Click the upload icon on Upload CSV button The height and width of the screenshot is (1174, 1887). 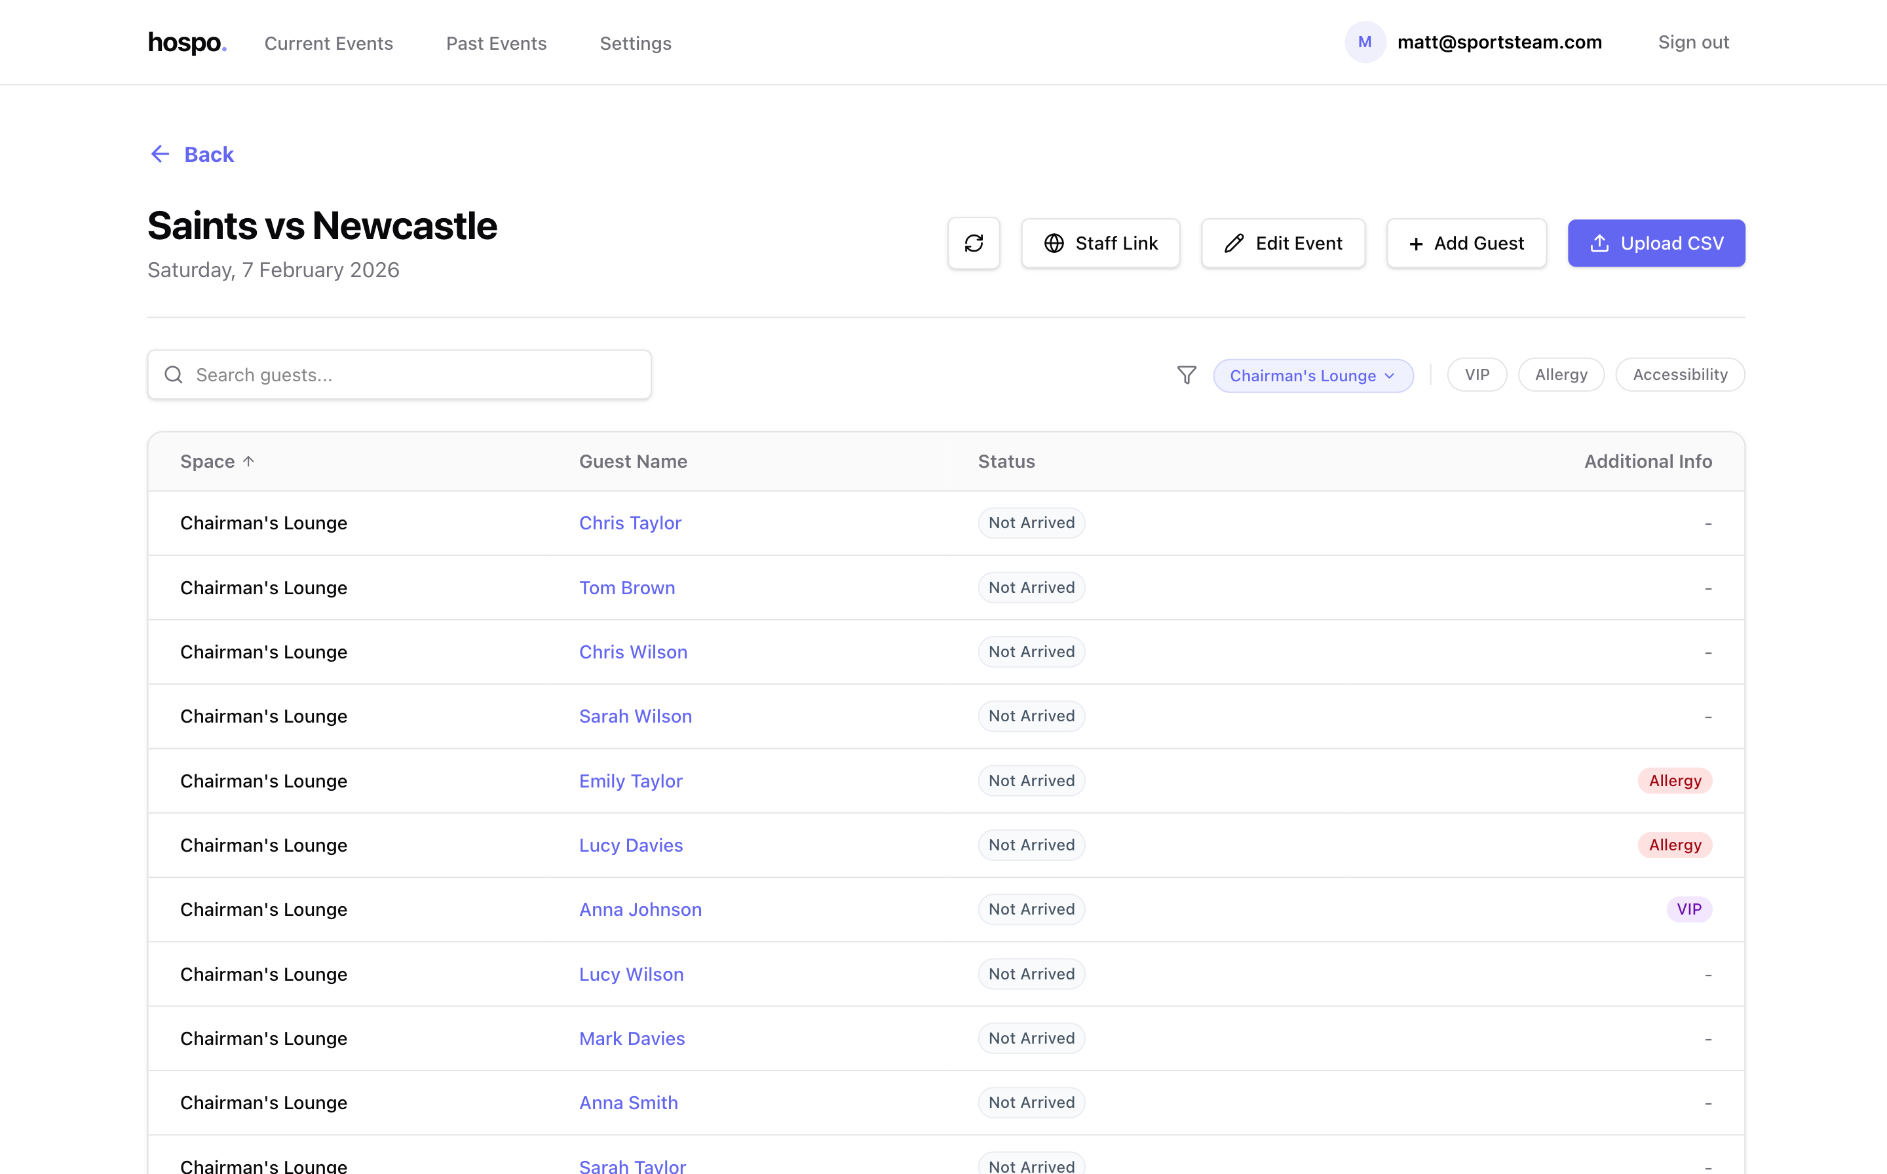click(x=1599, y=243)
